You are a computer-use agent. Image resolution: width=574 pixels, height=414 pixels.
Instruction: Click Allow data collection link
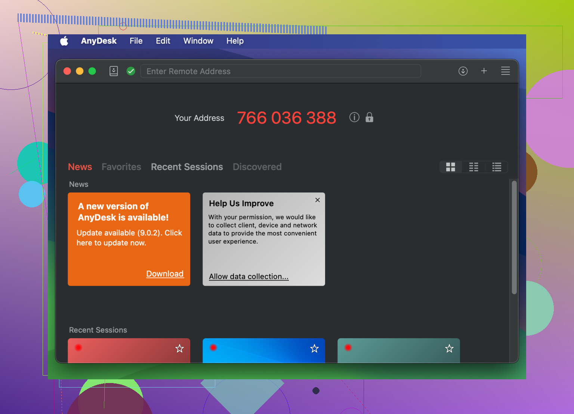(x=249, y=276)
